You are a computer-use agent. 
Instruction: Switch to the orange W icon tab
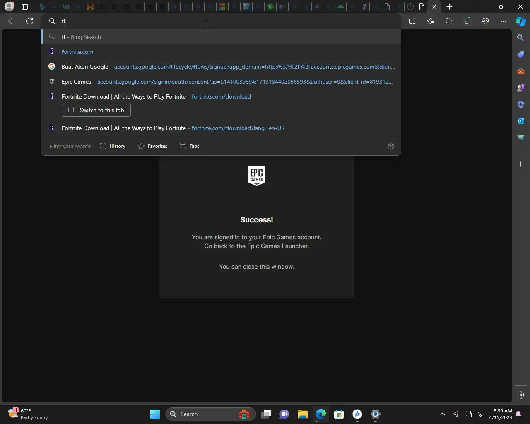90,7
